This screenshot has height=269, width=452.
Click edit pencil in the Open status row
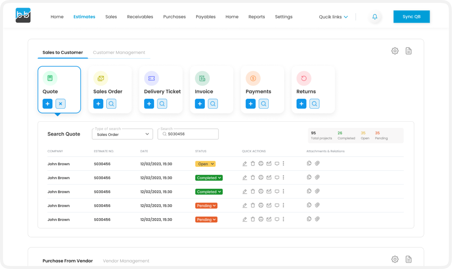[245, 164]
